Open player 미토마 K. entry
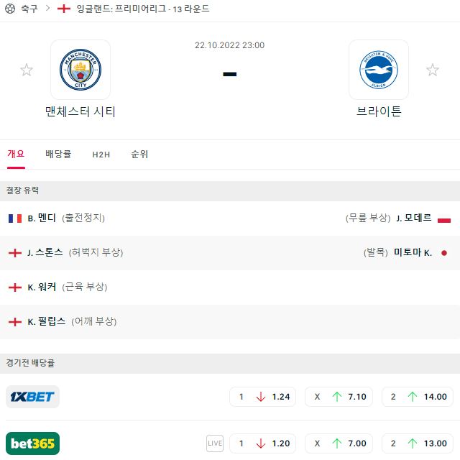 coord(405,252)
